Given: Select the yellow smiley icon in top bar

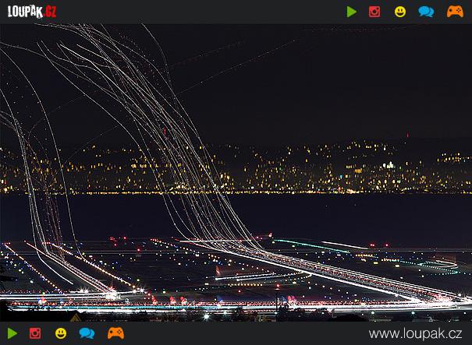Looking at the screenshot, I should tap(400, 12).
